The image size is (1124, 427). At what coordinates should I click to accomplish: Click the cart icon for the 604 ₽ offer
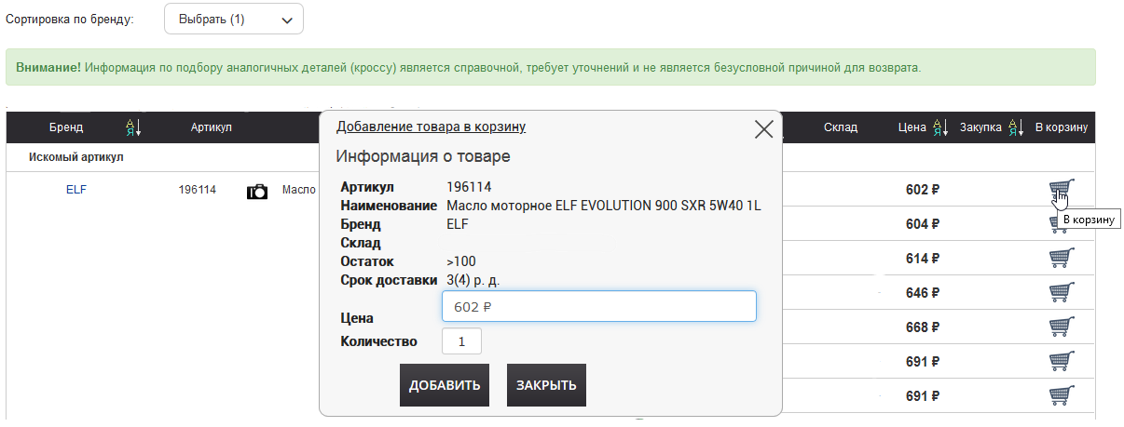click(1062, 224)
